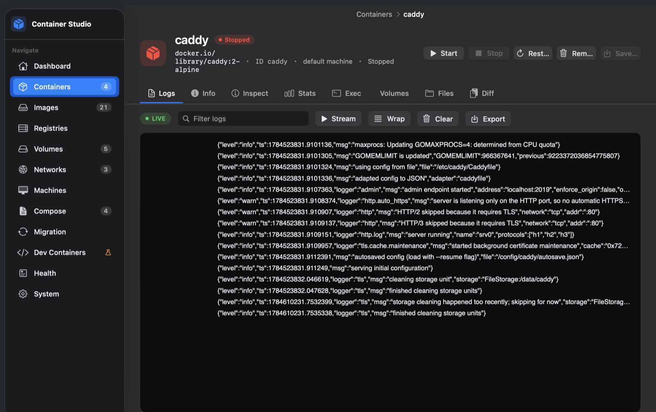Click the caddy breadcrumb item
Screen dimensions: 656x412
point(414,14)
